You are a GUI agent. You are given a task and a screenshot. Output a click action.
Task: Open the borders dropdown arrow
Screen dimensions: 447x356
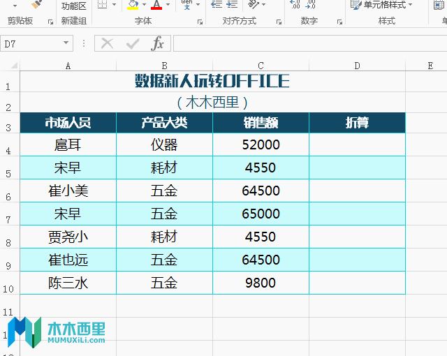(x=115, y=5)
